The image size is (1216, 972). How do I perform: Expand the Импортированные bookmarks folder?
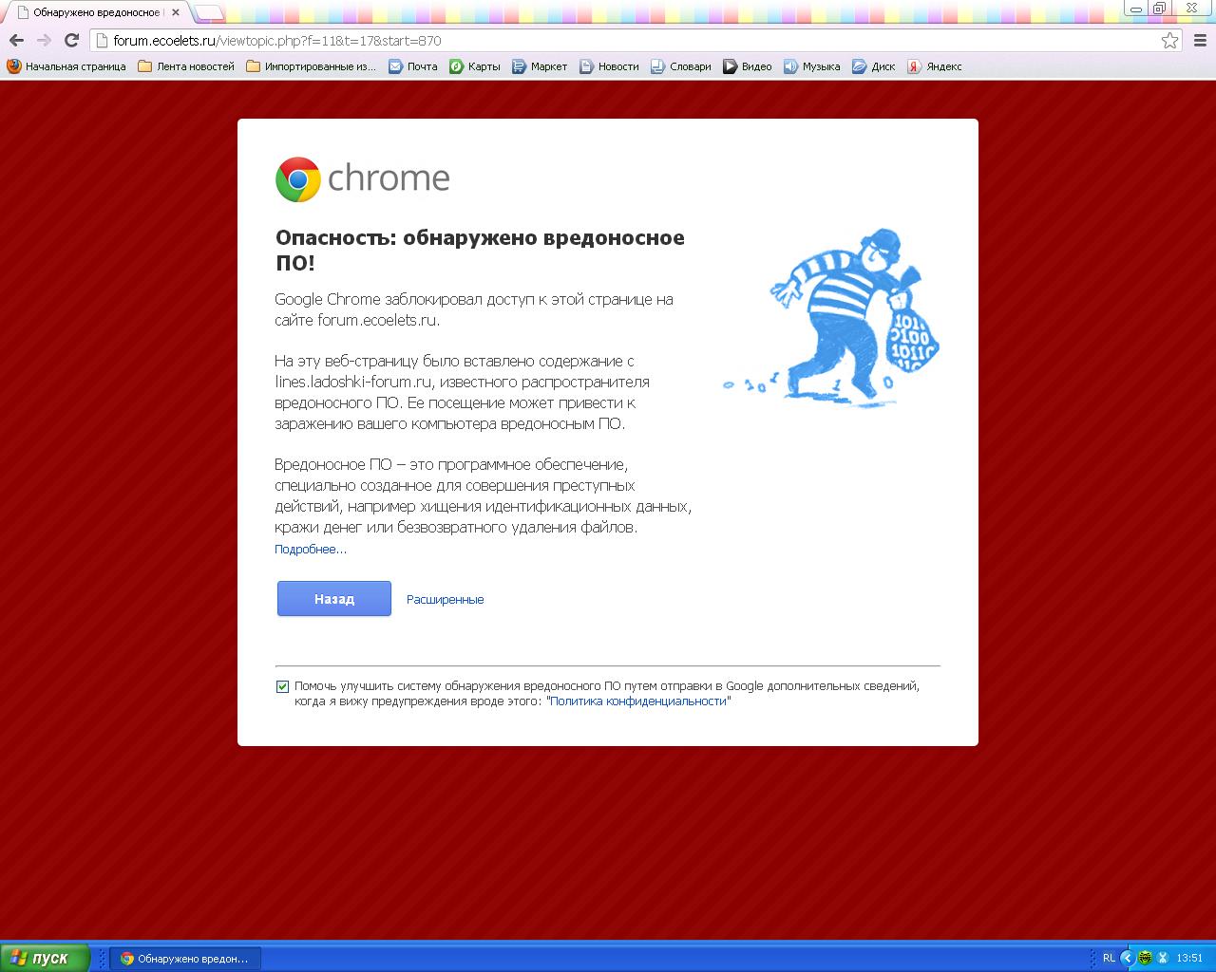(311, 66)
